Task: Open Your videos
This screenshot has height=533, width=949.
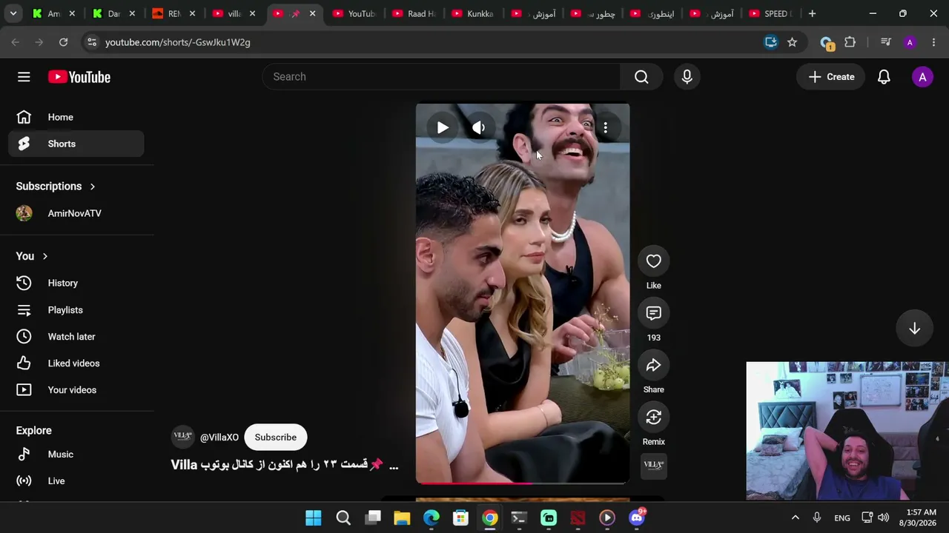Action: [x=76, y=390]
